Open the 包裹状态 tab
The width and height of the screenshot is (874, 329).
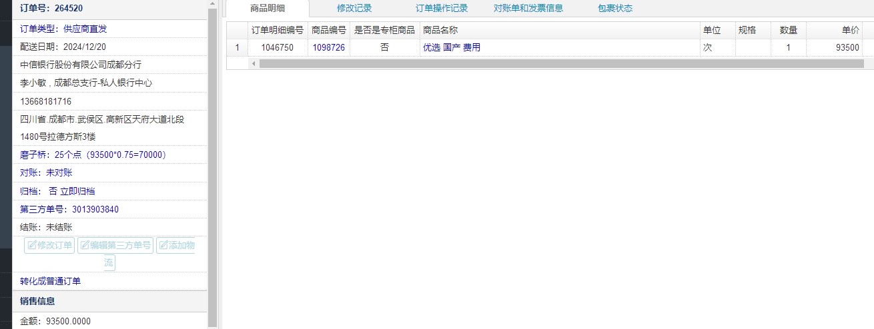tap(615, 9)
